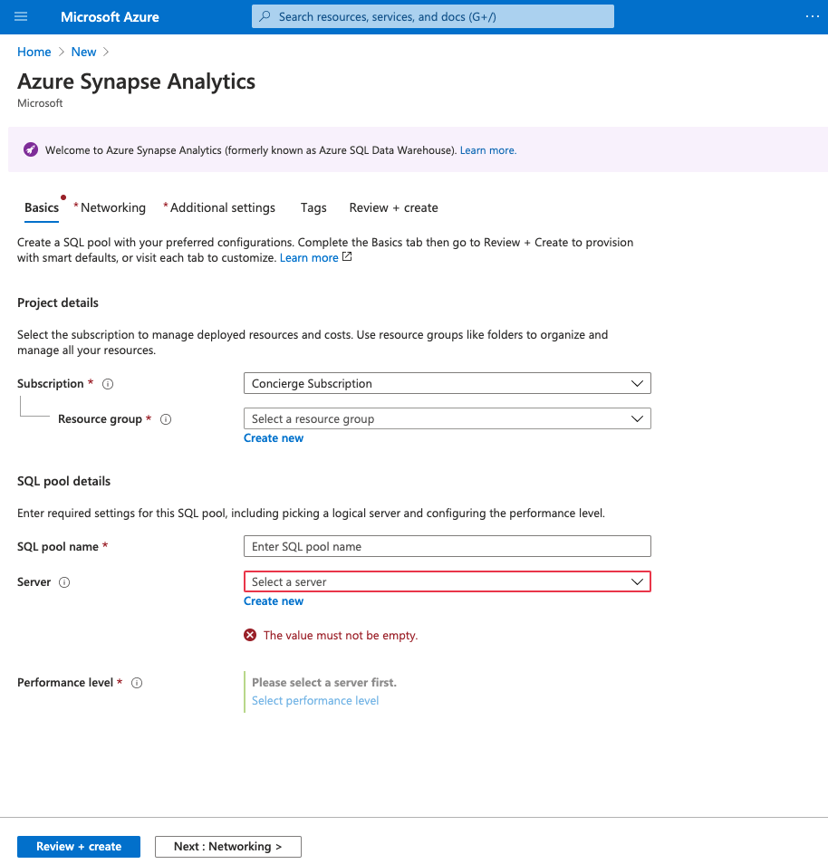Click the SQL pool name input field
Viewport: 828px width, 864px height.
[x=447, y=546]
